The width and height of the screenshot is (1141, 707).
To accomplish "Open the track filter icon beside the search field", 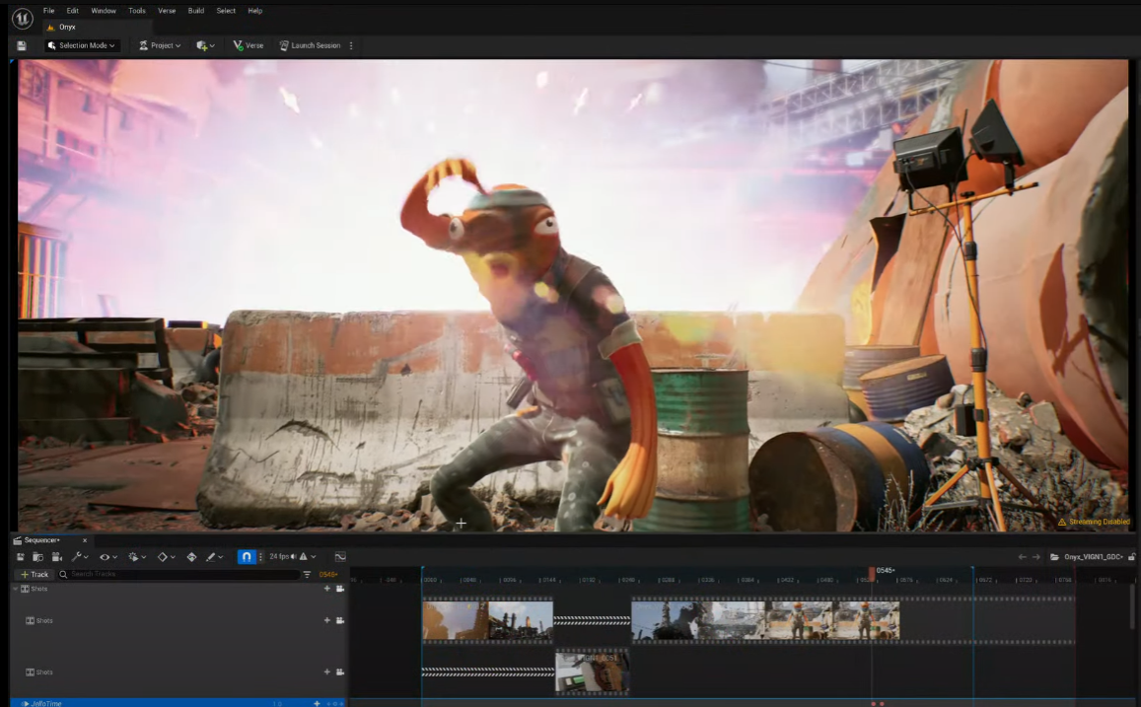I will click(x=307, y=575).
